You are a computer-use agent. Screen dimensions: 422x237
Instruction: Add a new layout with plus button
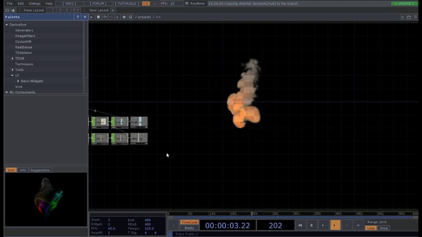113,10
